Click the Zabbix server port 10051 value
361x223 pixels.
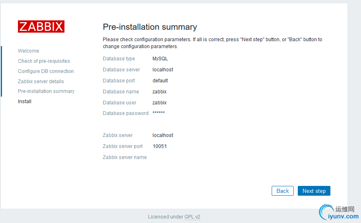pos(159,146)
